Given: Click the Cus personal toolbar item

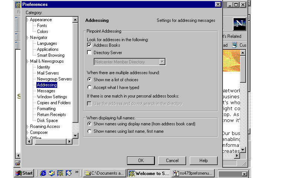Looking at the screenshot, I should click(243, 45).
